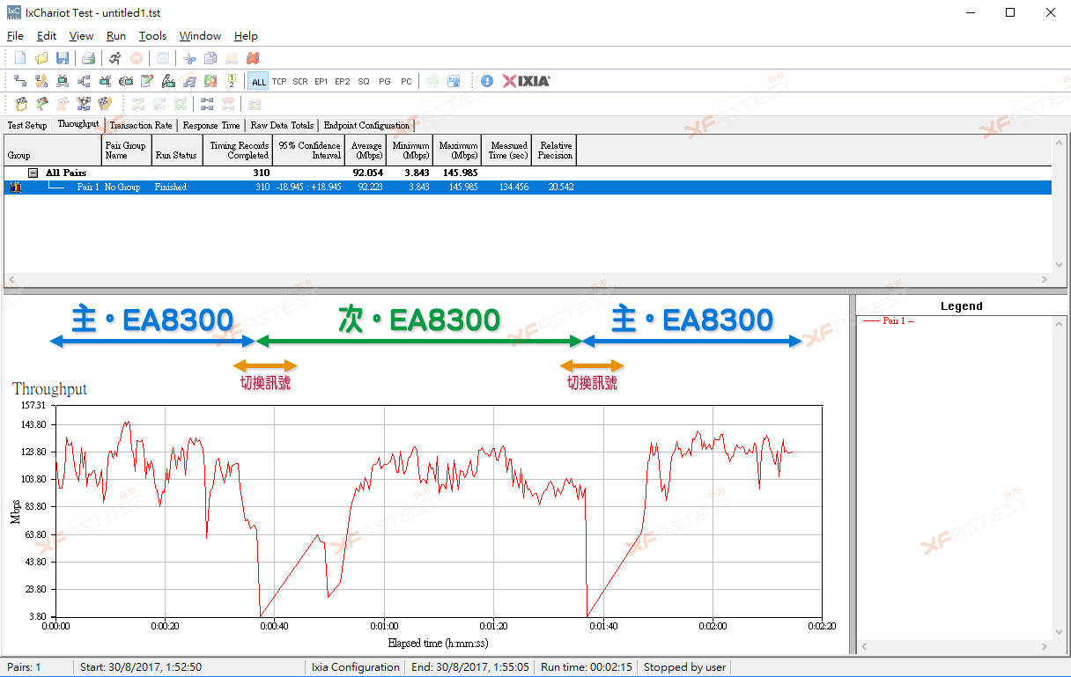
Task: Click the Open file folder icon
Action: coord(41,58)
